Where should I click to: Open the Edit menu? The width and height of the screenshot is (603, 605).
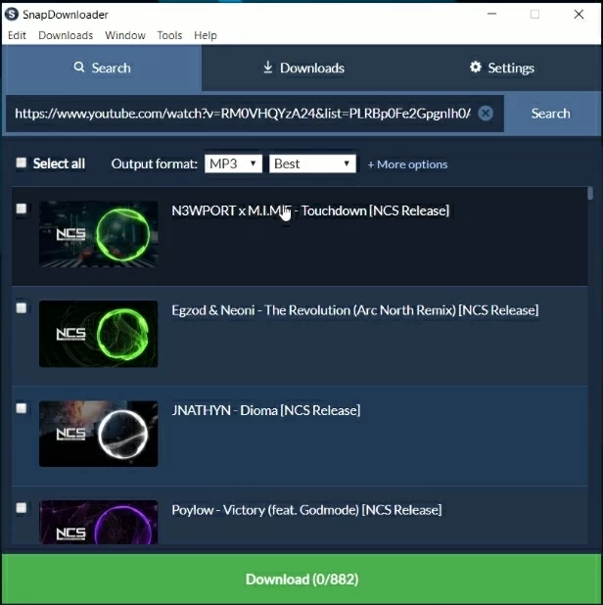click(x=17, y=35)
